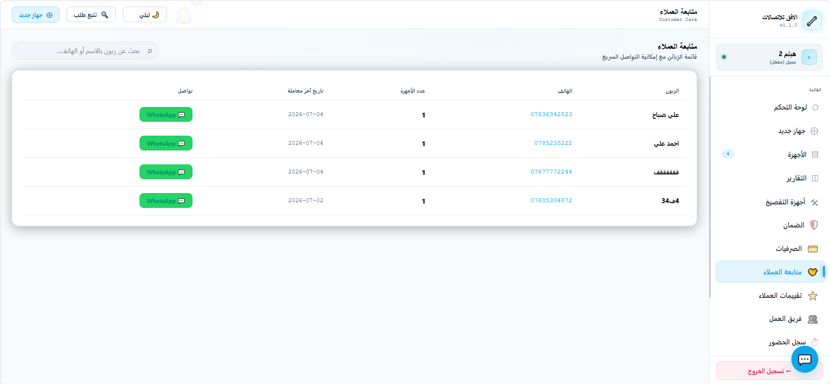Viewport: 830px width, 384px height.
Task: Click the wrench app logo icon
Action: point(811,20)
